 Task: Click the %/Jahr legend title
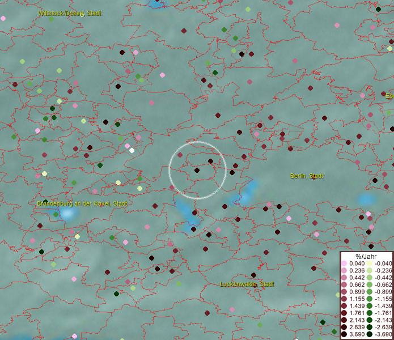tap(366, 257)
